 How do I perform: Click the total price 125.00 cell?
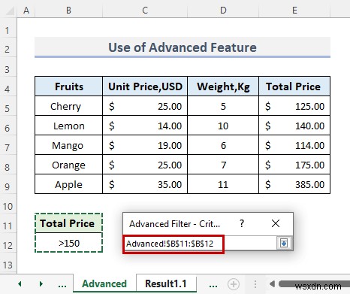pos(294,106)
